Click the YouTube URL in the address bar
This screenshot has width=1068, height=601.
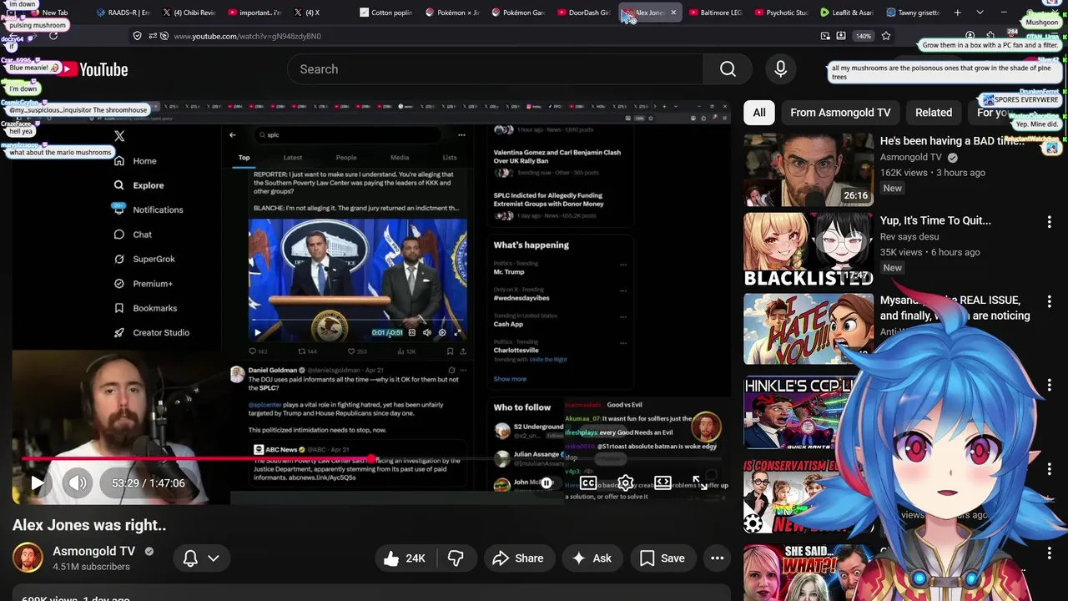tap(247, 36)
